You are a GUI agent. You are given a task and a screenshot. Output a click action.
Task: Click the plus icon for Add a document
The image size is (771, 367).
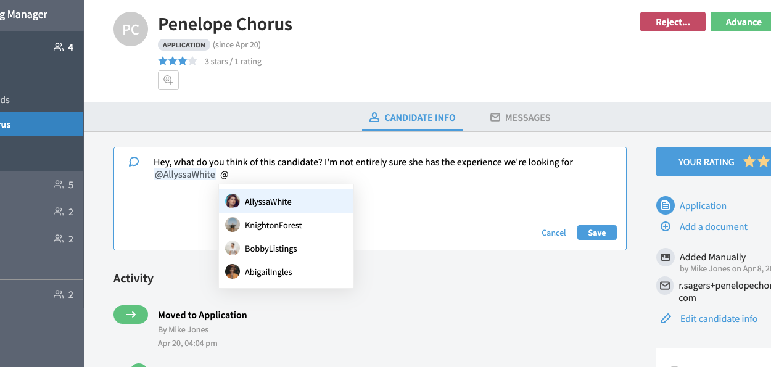(666, 226)
